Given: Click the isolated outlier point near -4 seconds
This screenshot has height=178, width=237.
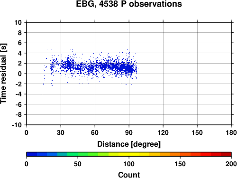Looking at the screenshot, I should point(42,94).
